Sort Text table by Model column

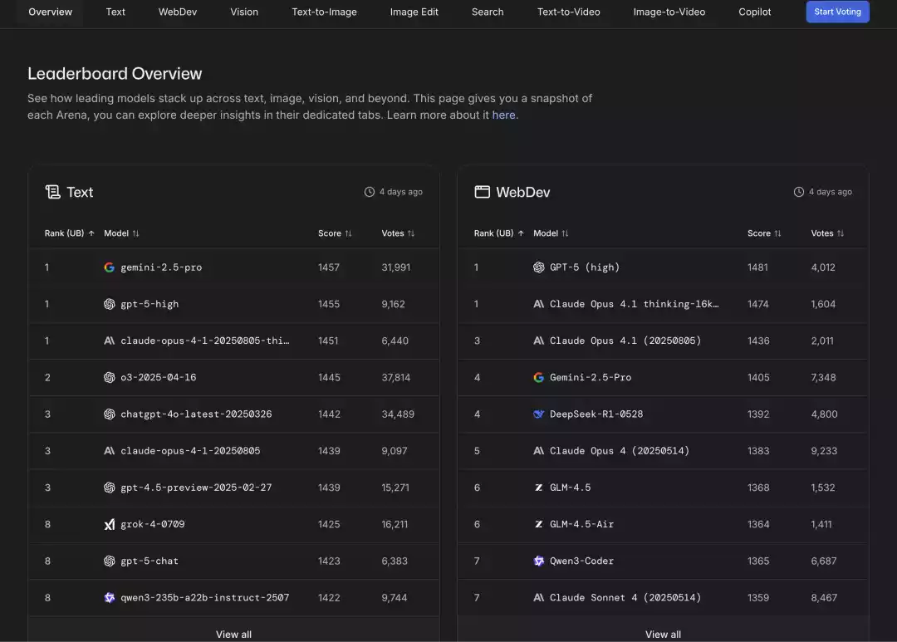click(x=121, y=233)
